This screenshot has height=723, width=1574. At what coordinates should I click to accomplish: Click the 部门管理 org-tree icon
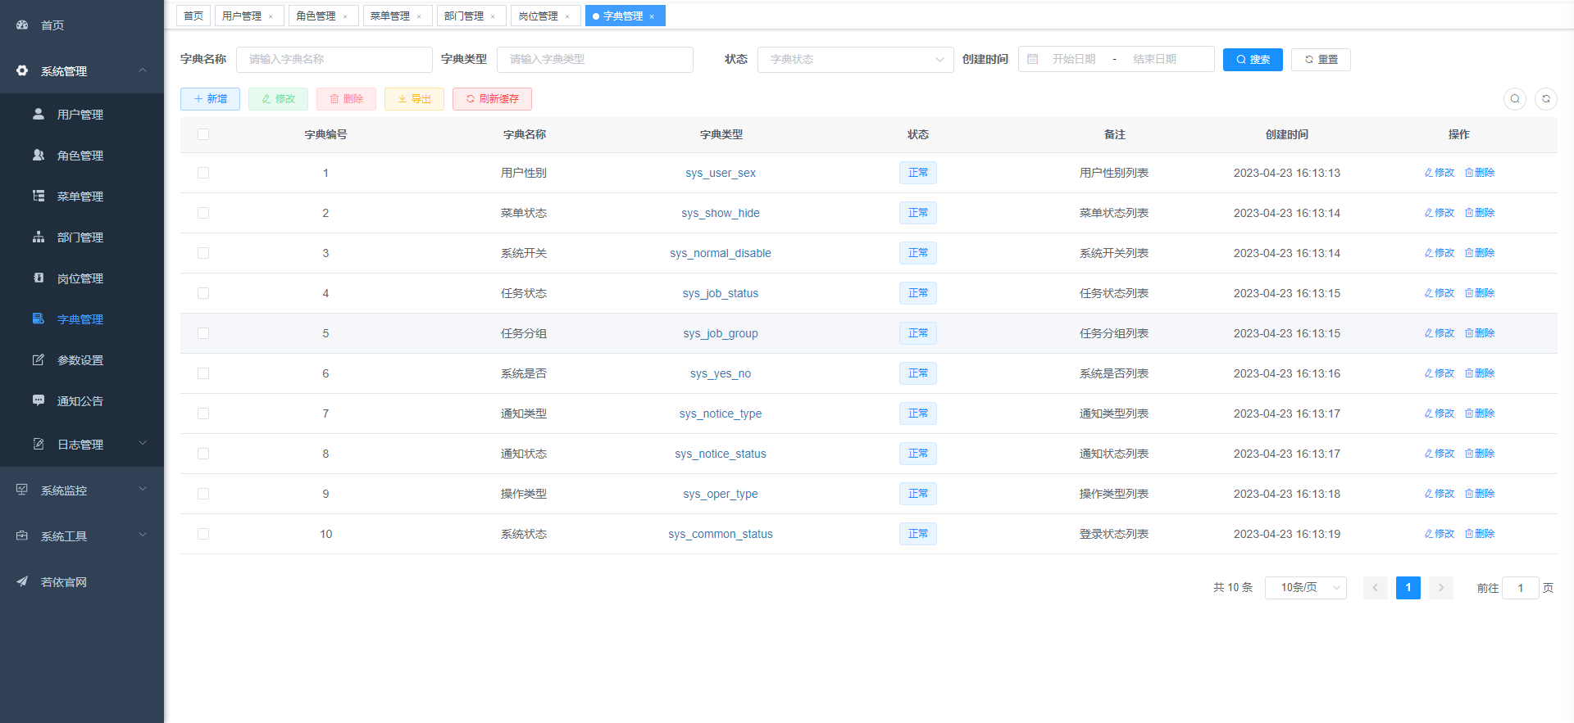(39, 237)
